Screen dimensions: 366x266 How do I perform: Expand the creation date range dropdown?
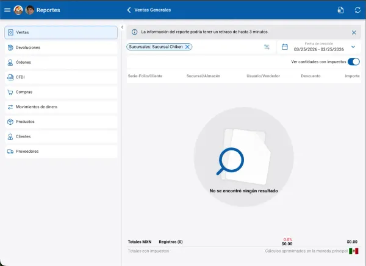(x=353, y=47)
